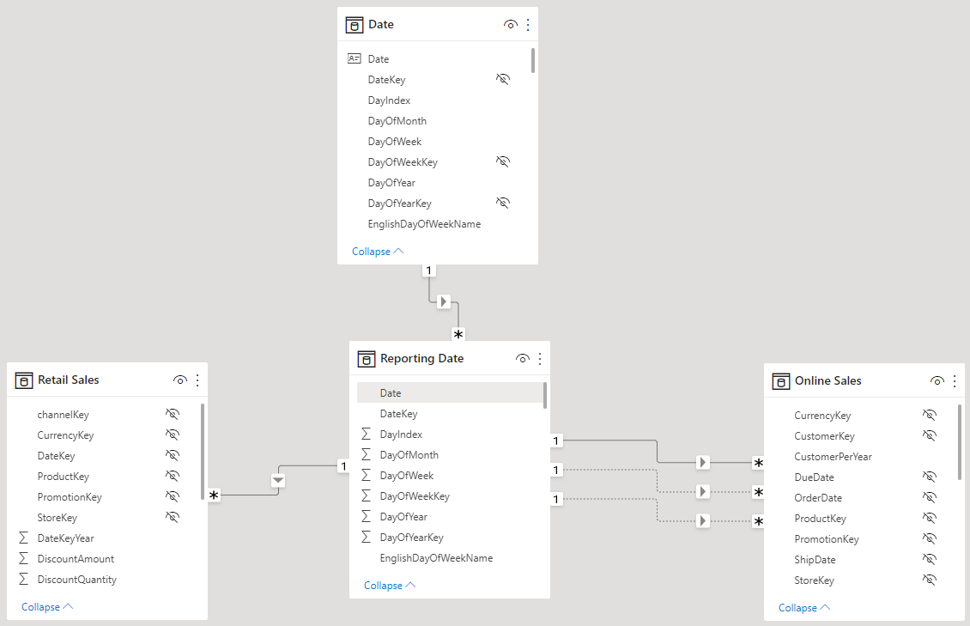Click the filter arrow on the middle dotted Online Sales relationship
Screen dimensions: 970x626
click(703, 491)
